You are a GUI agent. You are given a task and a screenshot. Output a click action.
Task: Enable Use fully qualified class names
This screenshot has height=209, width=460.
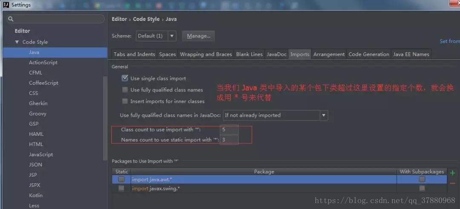pyautogui.click(x=125, y=90)
